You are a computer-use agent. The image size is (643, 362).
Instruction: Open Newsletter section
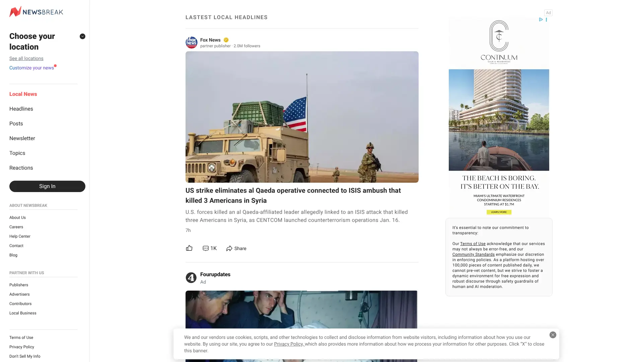[22, 138]
